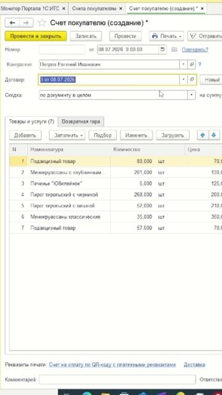Open the Заполнить dropdown menu
Screen dimensions: 222x395
point(67,135)
